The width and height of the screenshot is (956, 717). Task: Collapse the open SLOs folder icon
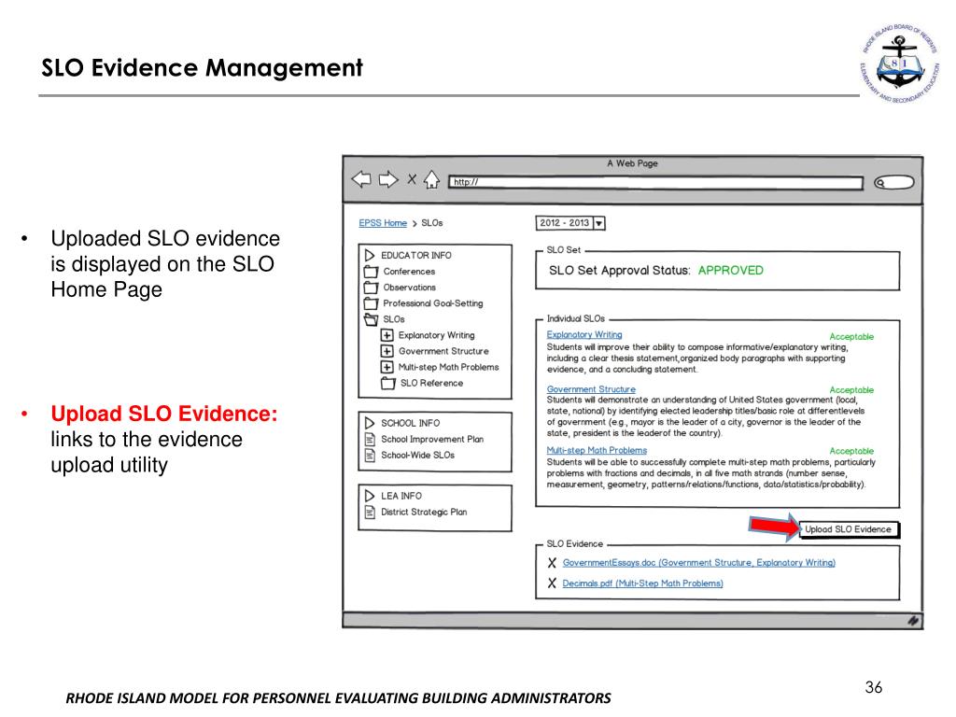pyautogui.click(x=371, y=319)
